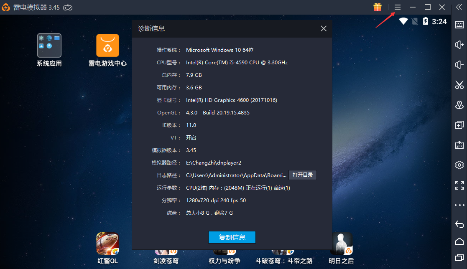This screenshot has height=269, width=467.
Task: Set a virtual GPS location
Action: [x=459, y=105]
